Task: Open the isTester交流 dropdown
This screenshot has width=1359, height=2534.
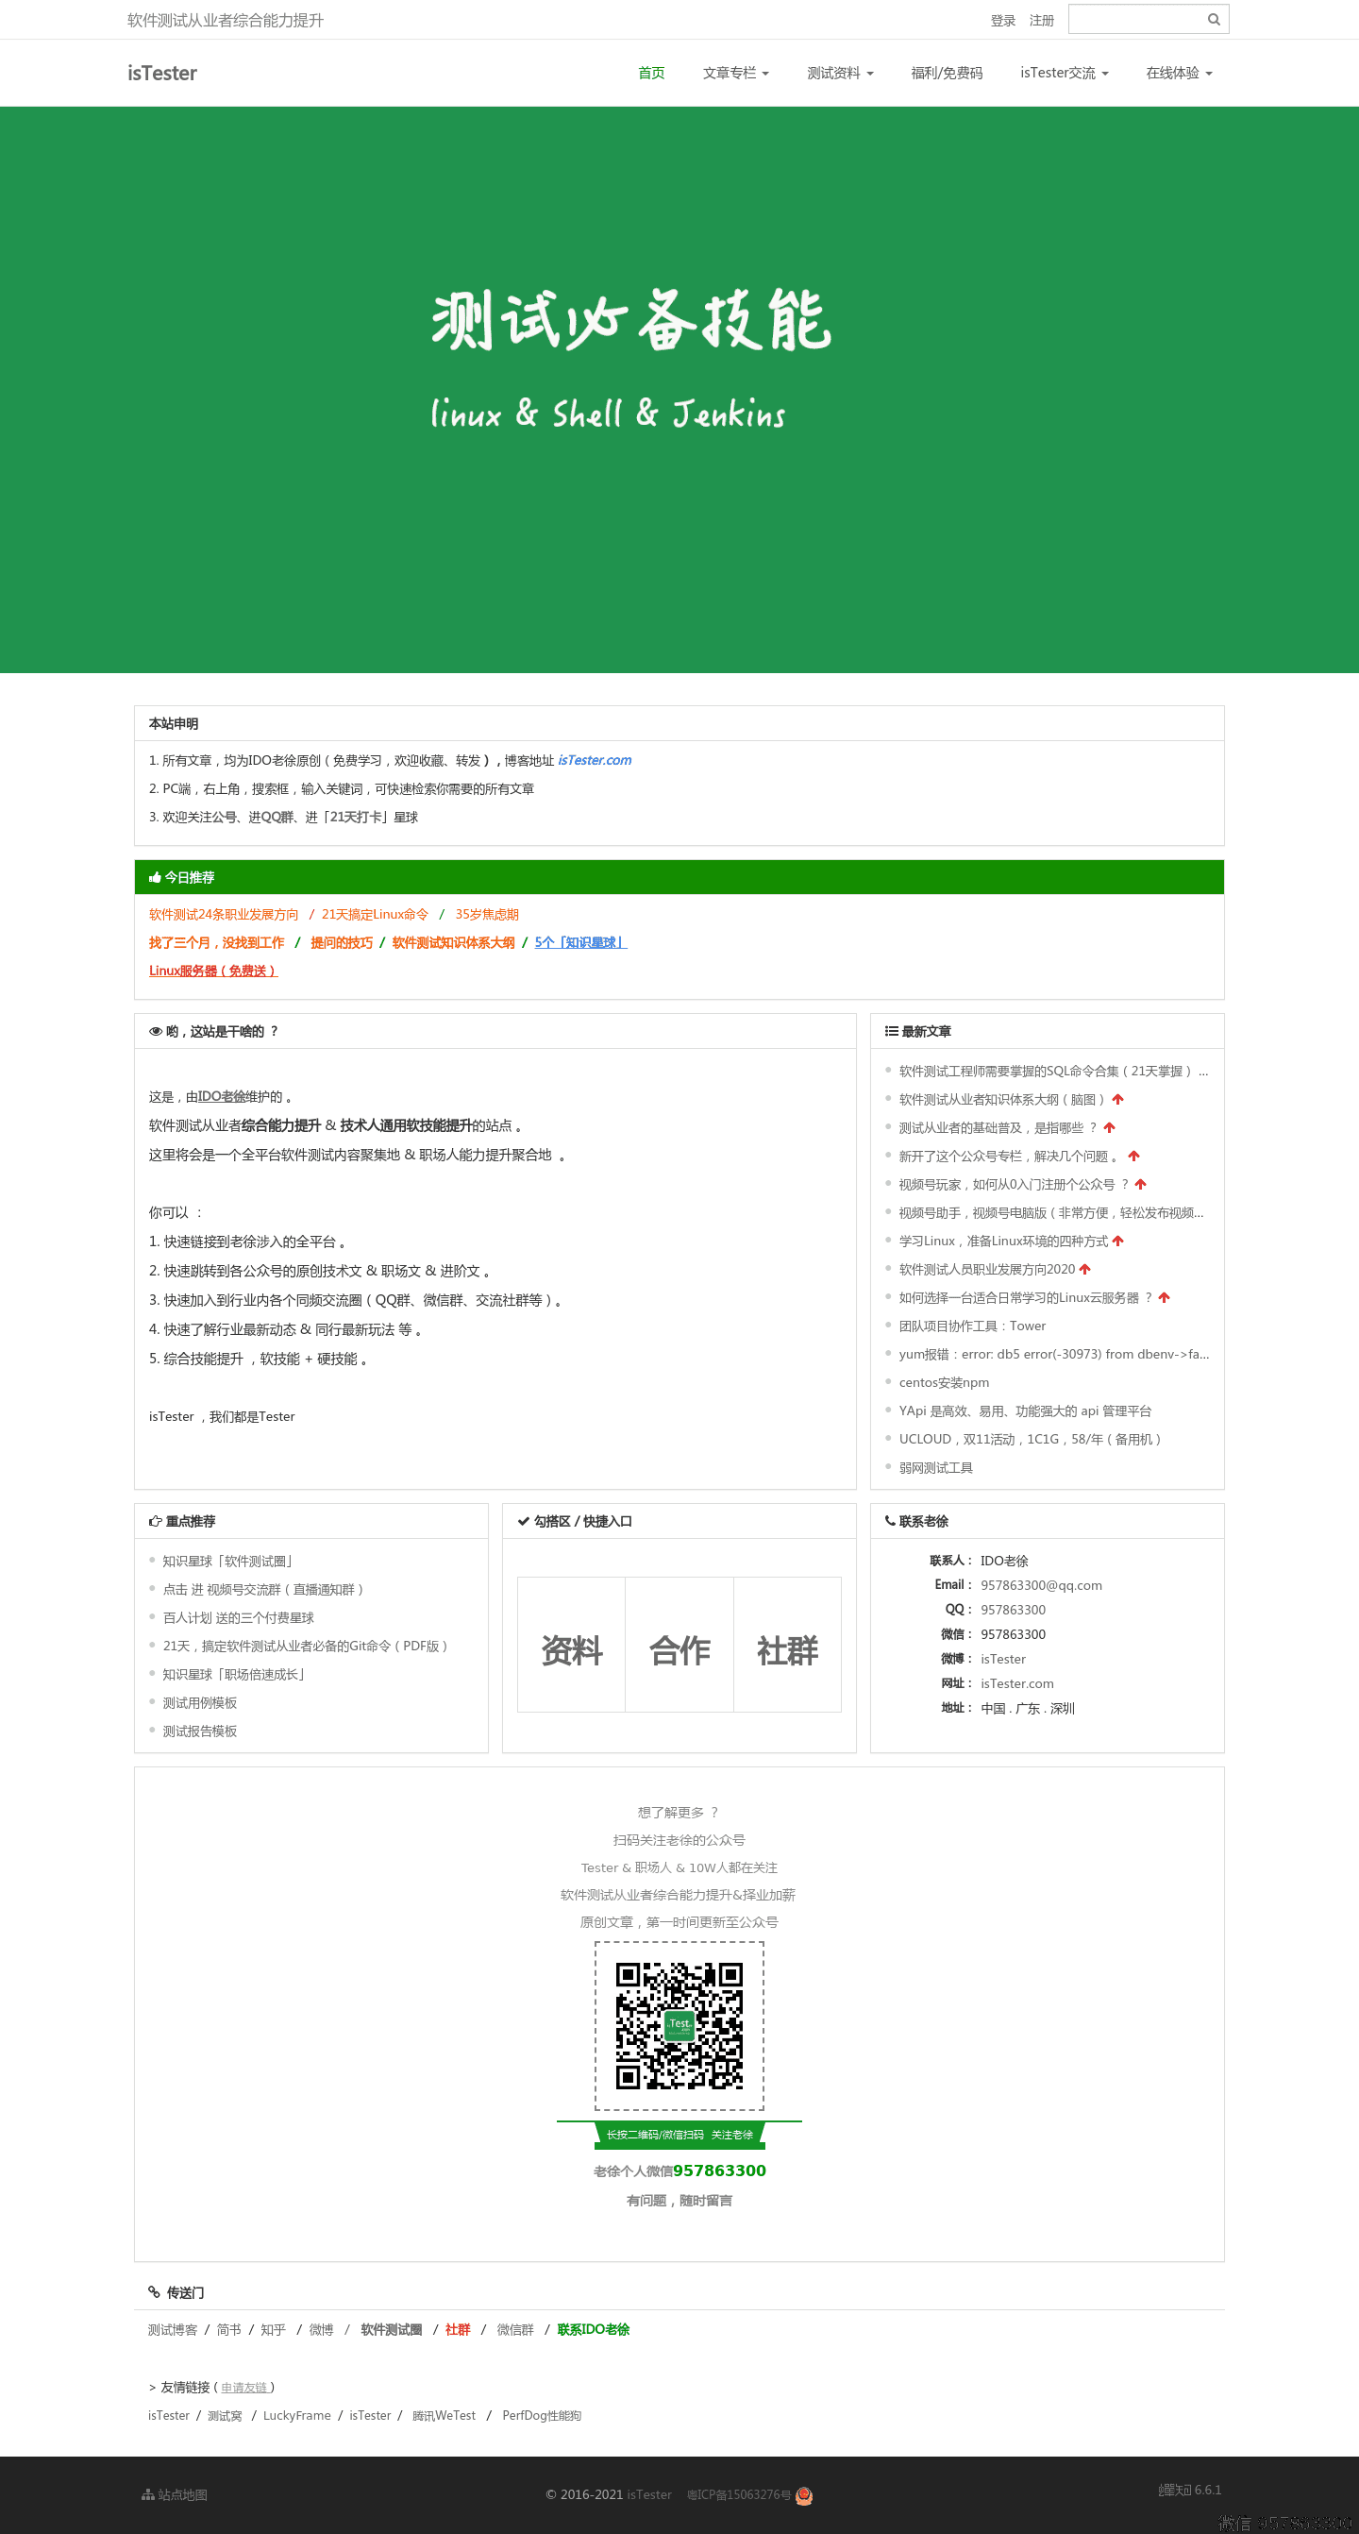Action: point(1063,73)
